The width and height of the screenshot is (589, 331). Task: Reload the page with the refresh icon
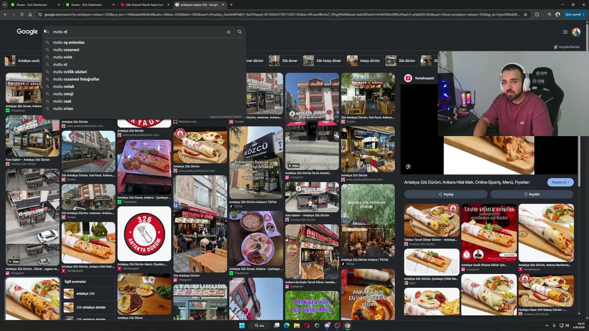[x=22, y=14]
